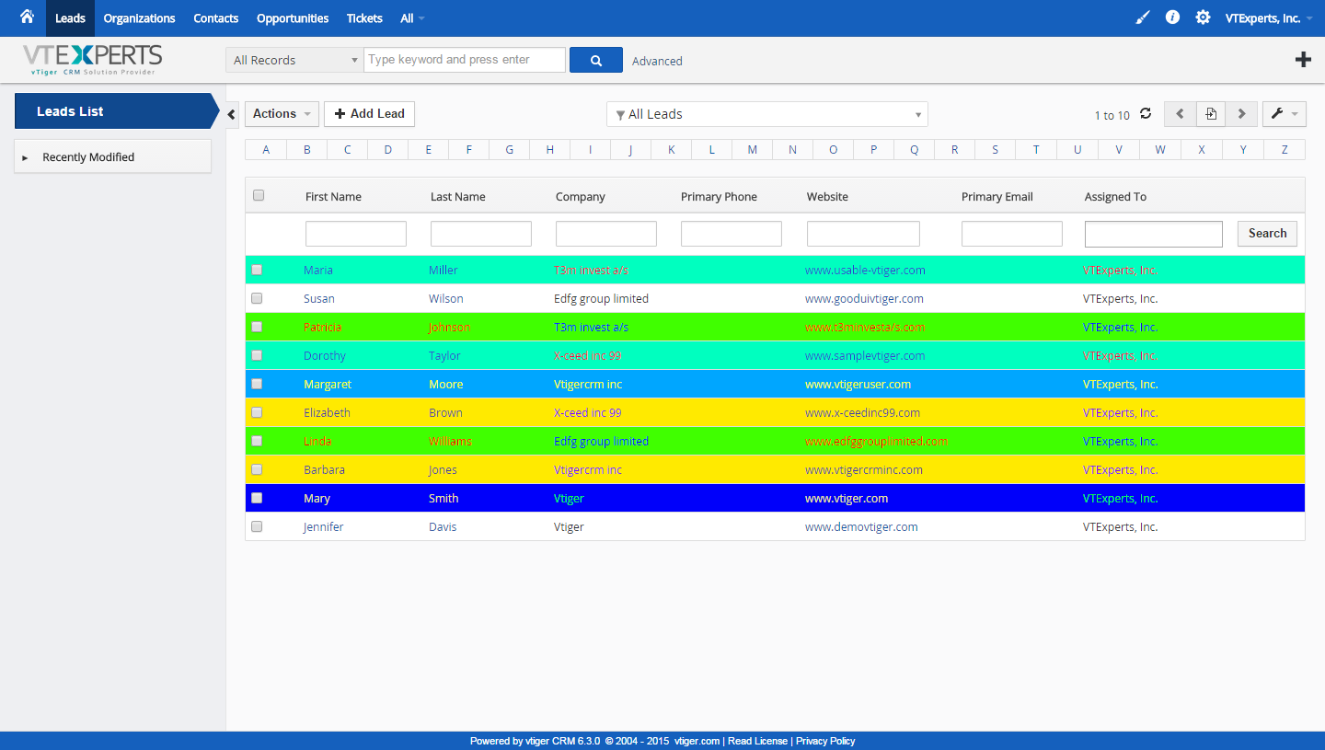Sort by Last Name column header
The width and height of the screenshot is (1325, 750).
pos(457,196)
